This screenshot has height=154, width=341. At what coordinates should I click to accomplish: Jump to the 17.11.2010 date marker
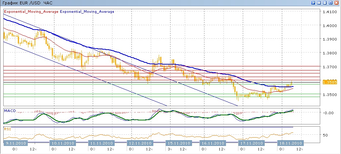pos(250,143)
